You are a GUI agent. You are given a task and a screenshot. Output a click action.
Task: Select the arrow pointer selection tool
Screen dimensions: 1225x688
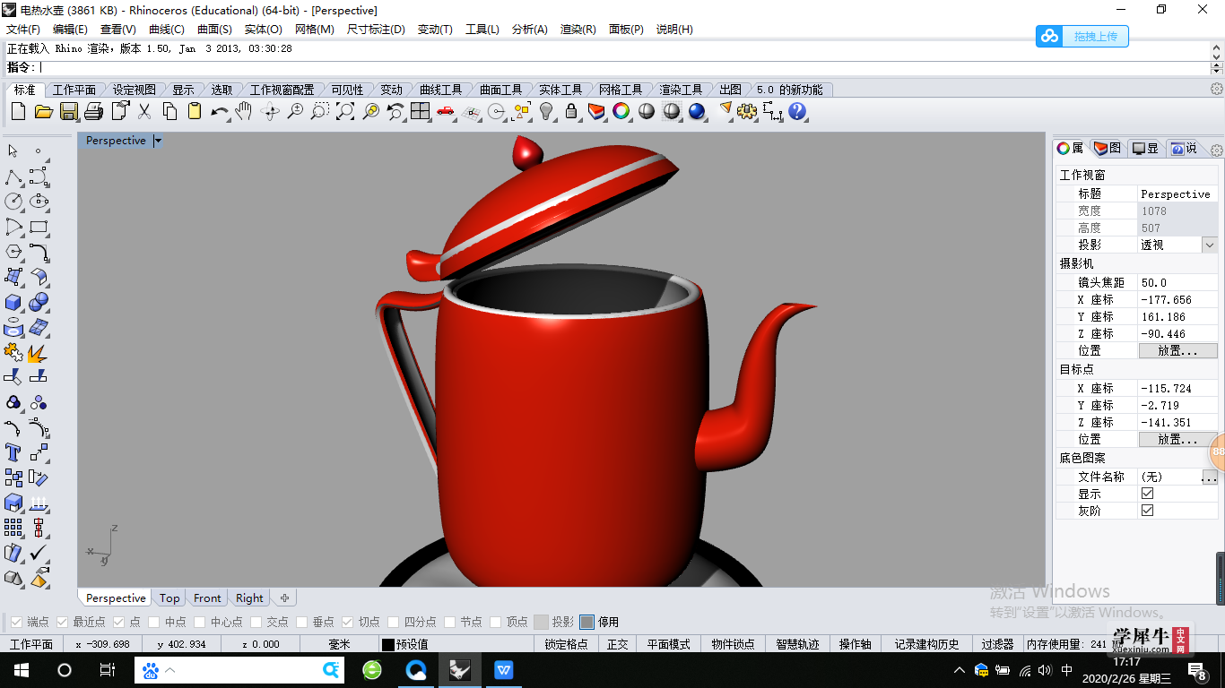13,150
